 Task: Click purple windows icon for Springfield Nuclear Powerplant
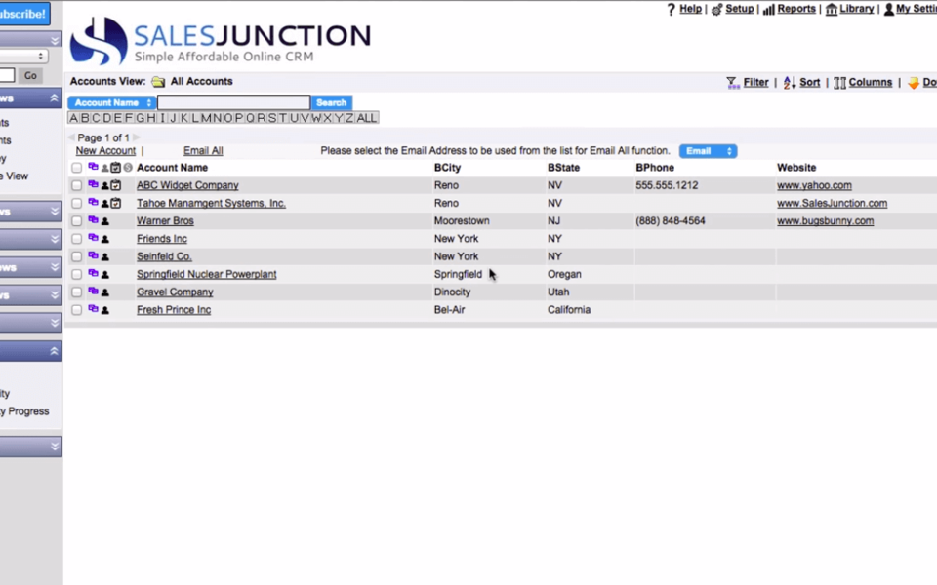point(93,273)
